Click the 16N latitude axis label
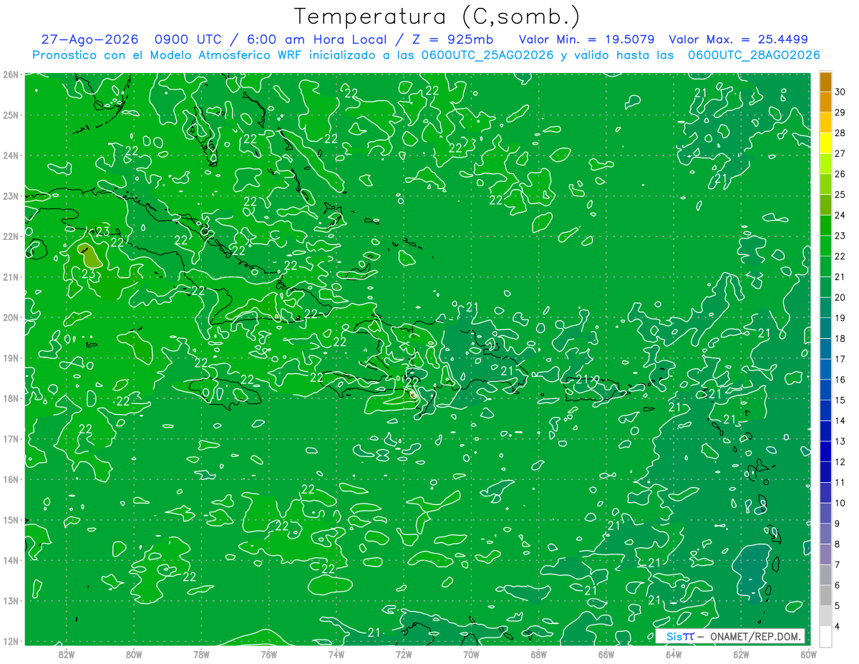This screenshot has width=859, height=664. point(10,479)
